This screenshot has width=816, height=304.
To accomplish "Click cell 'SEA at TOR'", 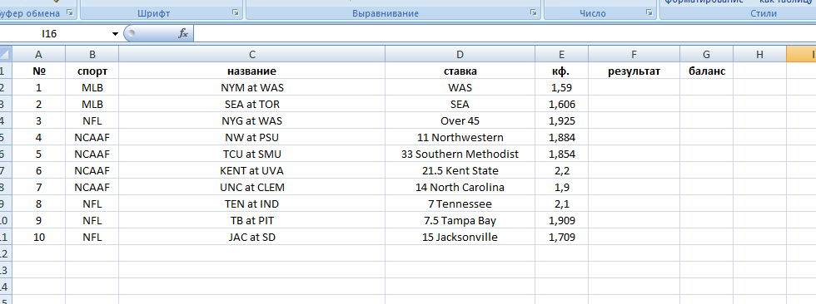I will (251, 105).
